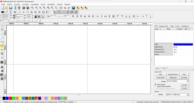Select the yellow Ellipse tool
194x103 pixels.
2,50
